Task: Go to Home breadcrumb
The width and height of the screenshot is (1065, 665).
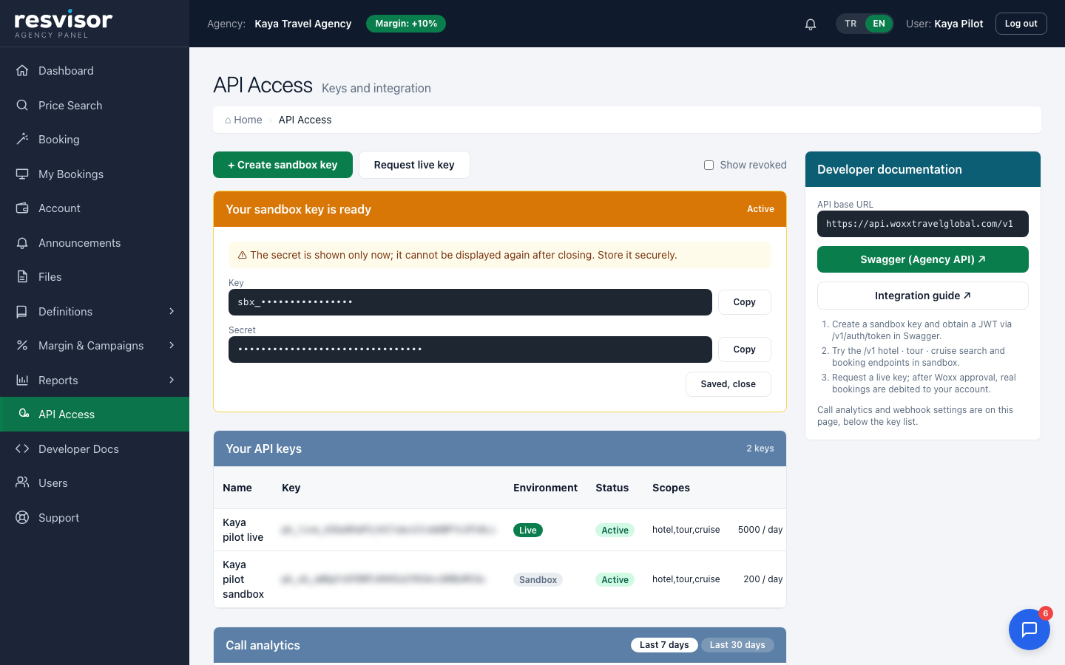Action: click(x=243, y=120)
